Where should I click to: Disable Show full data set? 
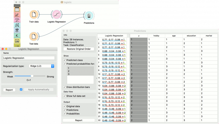point(65,96)
